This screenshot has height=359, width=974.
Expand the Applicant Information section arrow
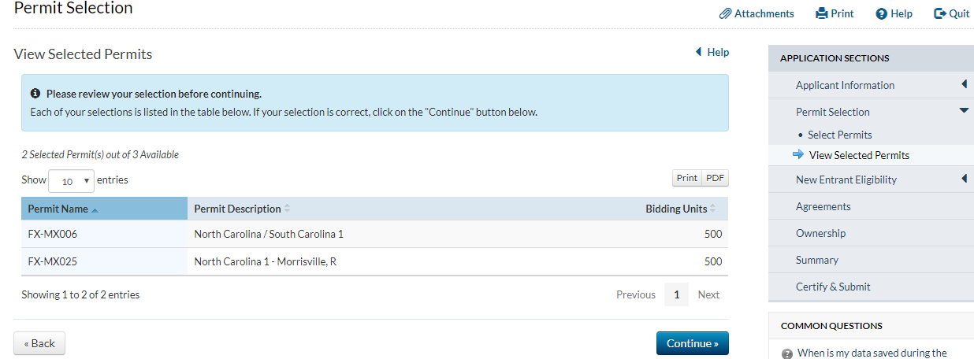pyautogui.click(x=964, y=84)
